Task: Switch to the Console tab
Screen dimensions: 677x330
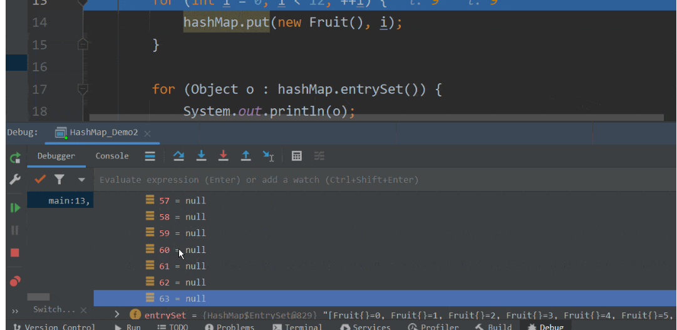Action: [112, 156]
